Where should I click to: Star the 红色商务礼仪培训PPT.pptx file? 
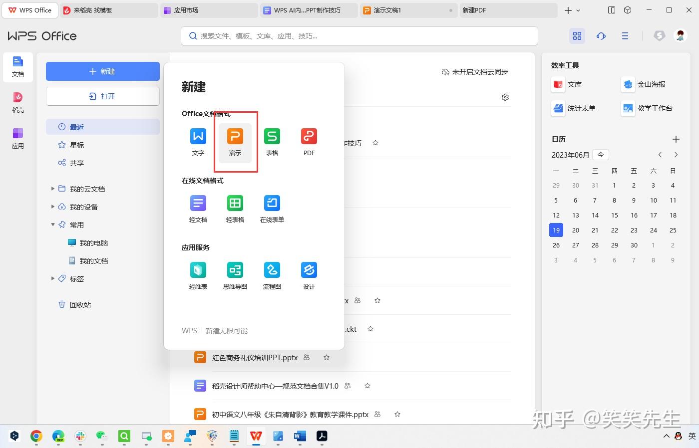[326, 357]
